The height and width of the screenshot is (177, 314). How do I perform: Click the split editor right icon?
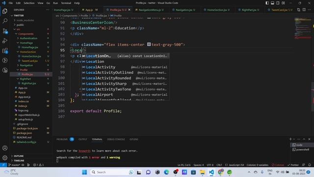click(304, 10)
